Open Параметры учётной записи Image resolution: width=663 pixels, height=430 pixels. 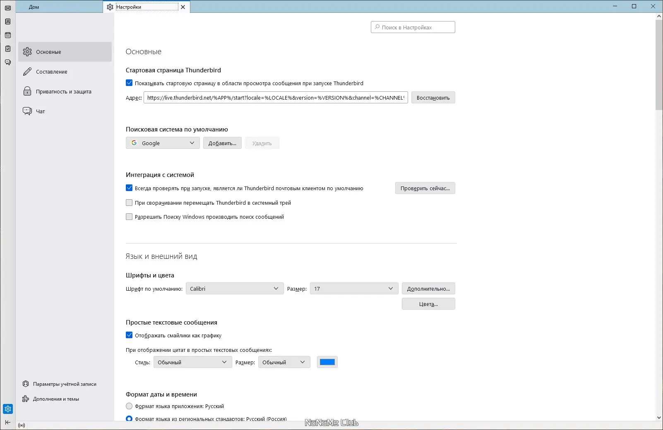(60, 384)
